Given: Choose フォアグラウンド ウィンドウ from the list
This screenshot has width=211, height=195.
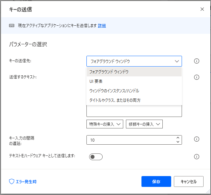Looking at the screenshot, I should [134, 72].
